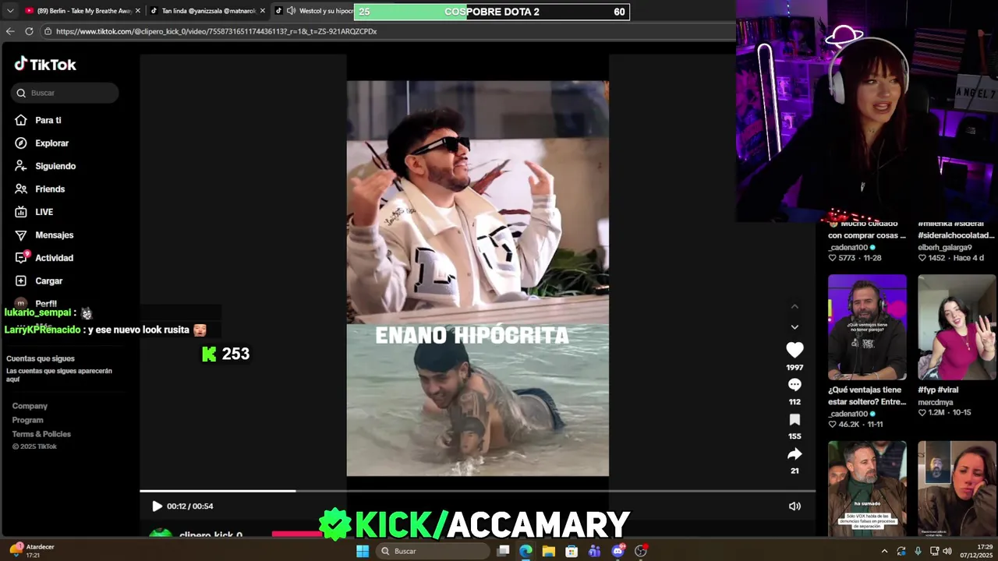Close the Tan linda TikTok tab
This screenshot has height=561, width=998.
[263, 11]
